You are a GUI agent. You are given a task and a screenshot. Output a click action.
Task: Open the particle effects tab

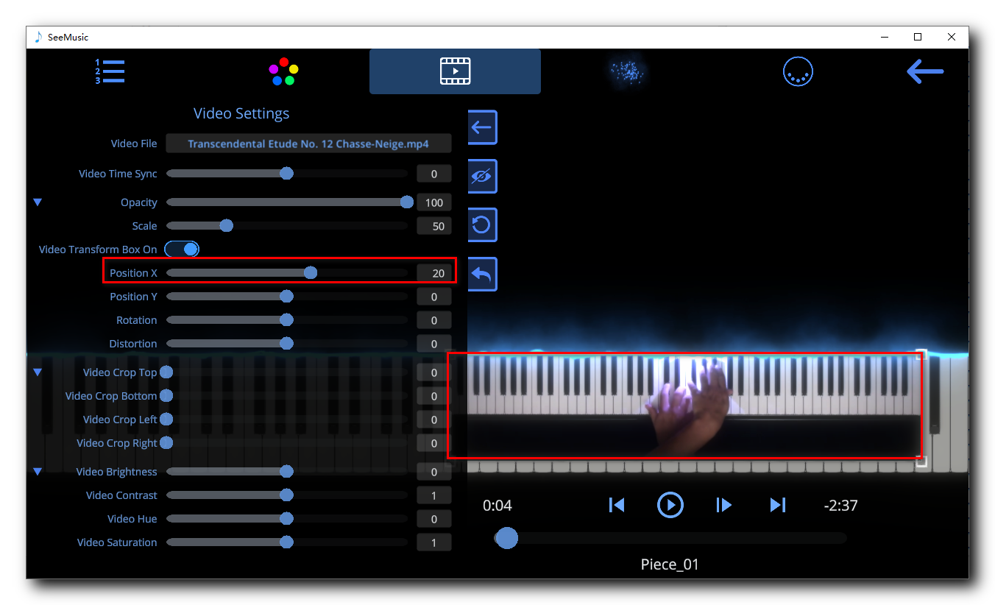tap(627, 71)
